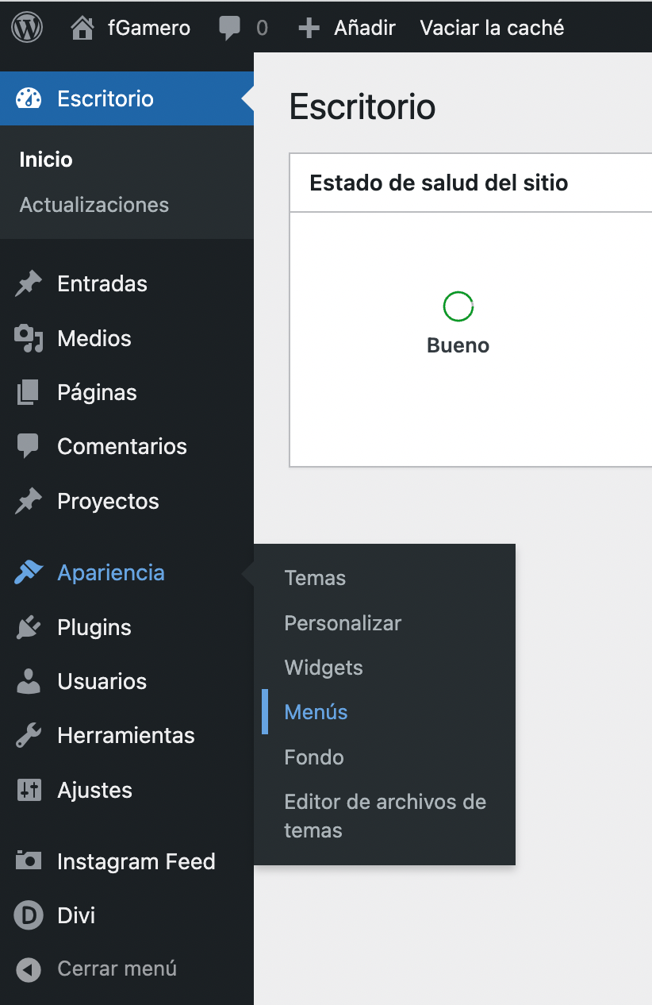Click the plus icon next to Añadir
This screenshot has height=1005, width=652.
tap(309, 29)
